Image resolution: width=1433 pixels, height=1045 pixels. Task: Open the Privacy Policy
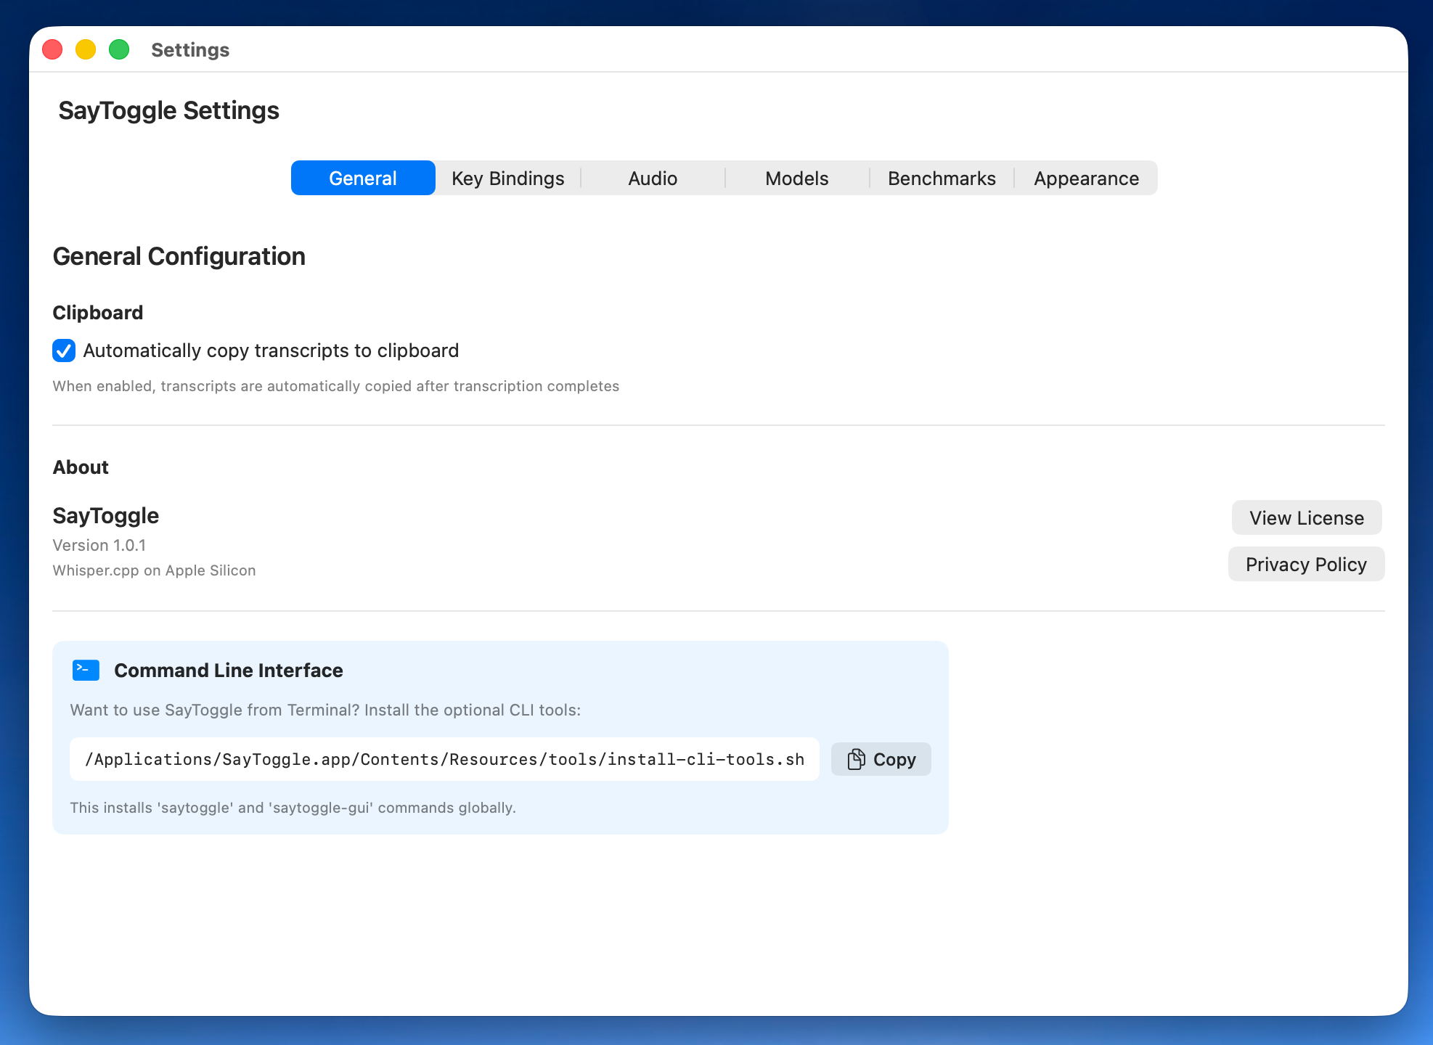1305,564
